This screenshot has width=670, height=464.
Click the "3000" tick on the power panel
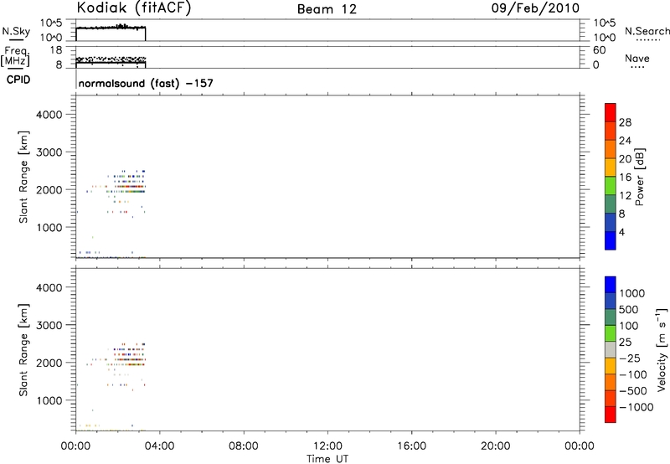click(49, 152)
